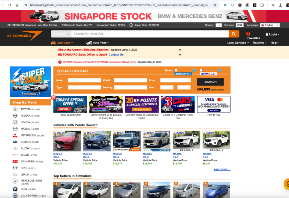The height and width of the screenshot is (198, 289).
Task: Open the red Mazda CX-5 priced $11,320
Action: pos(67,141)
